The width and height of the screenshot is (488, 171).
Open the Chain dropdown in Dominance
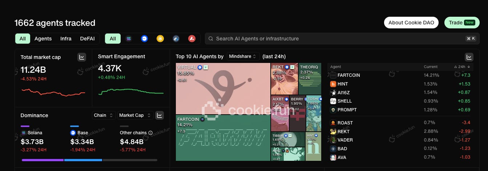(104, 115)
